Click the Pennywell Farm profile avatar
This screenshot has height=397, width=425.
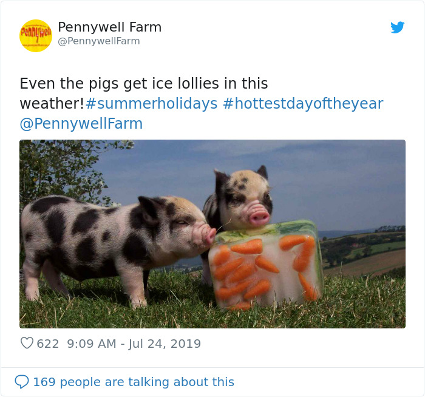pos(36,35)
